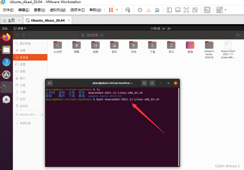This screenshot has height=170, width=244.
Task: Open Ubuntu Software updater in dock
Action: pyautogui.click(x=6, y=75)
